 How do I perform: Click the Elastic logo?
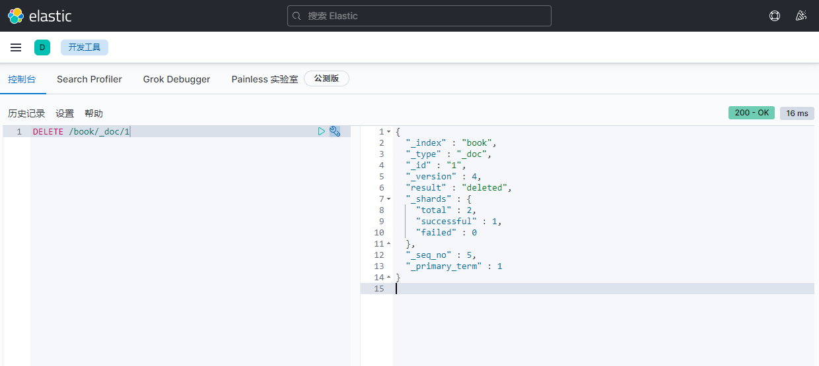tap(40, 16)
